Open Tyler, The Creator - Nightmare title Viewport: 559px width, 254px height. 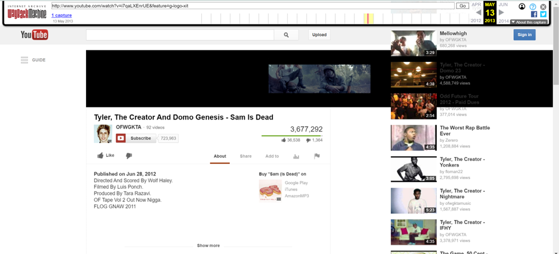click(462, 193)
